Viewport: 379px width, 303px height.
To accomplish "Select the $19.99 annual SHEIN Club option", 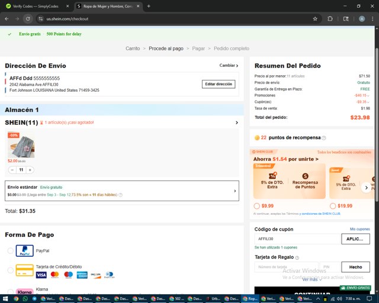I will 333,206.
